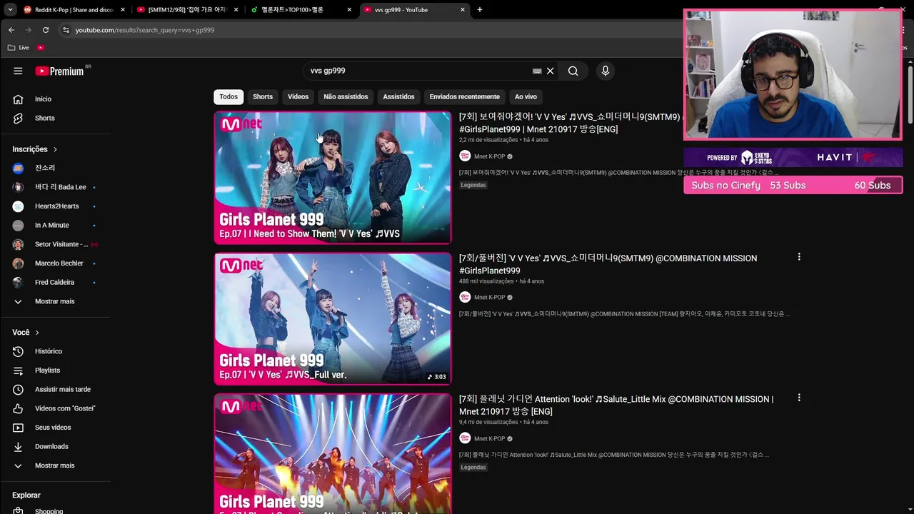Go to YouTube Premium home logo
This screenshot has height=514, width=914.
click(59, 71)
